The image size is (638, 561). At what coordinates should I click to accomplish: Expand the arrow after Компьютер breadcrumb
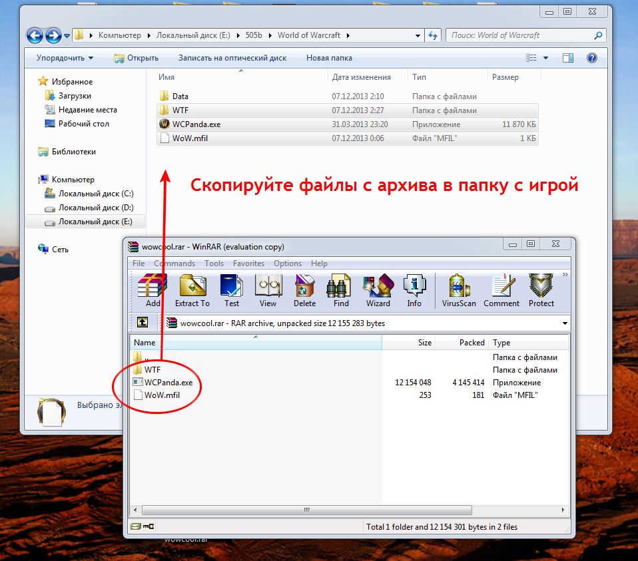click(x=149, y=35)
